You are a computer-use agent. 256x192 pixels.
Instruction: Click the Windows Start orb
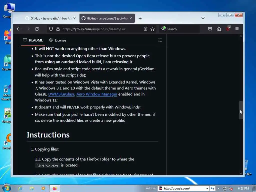(7, 188)
